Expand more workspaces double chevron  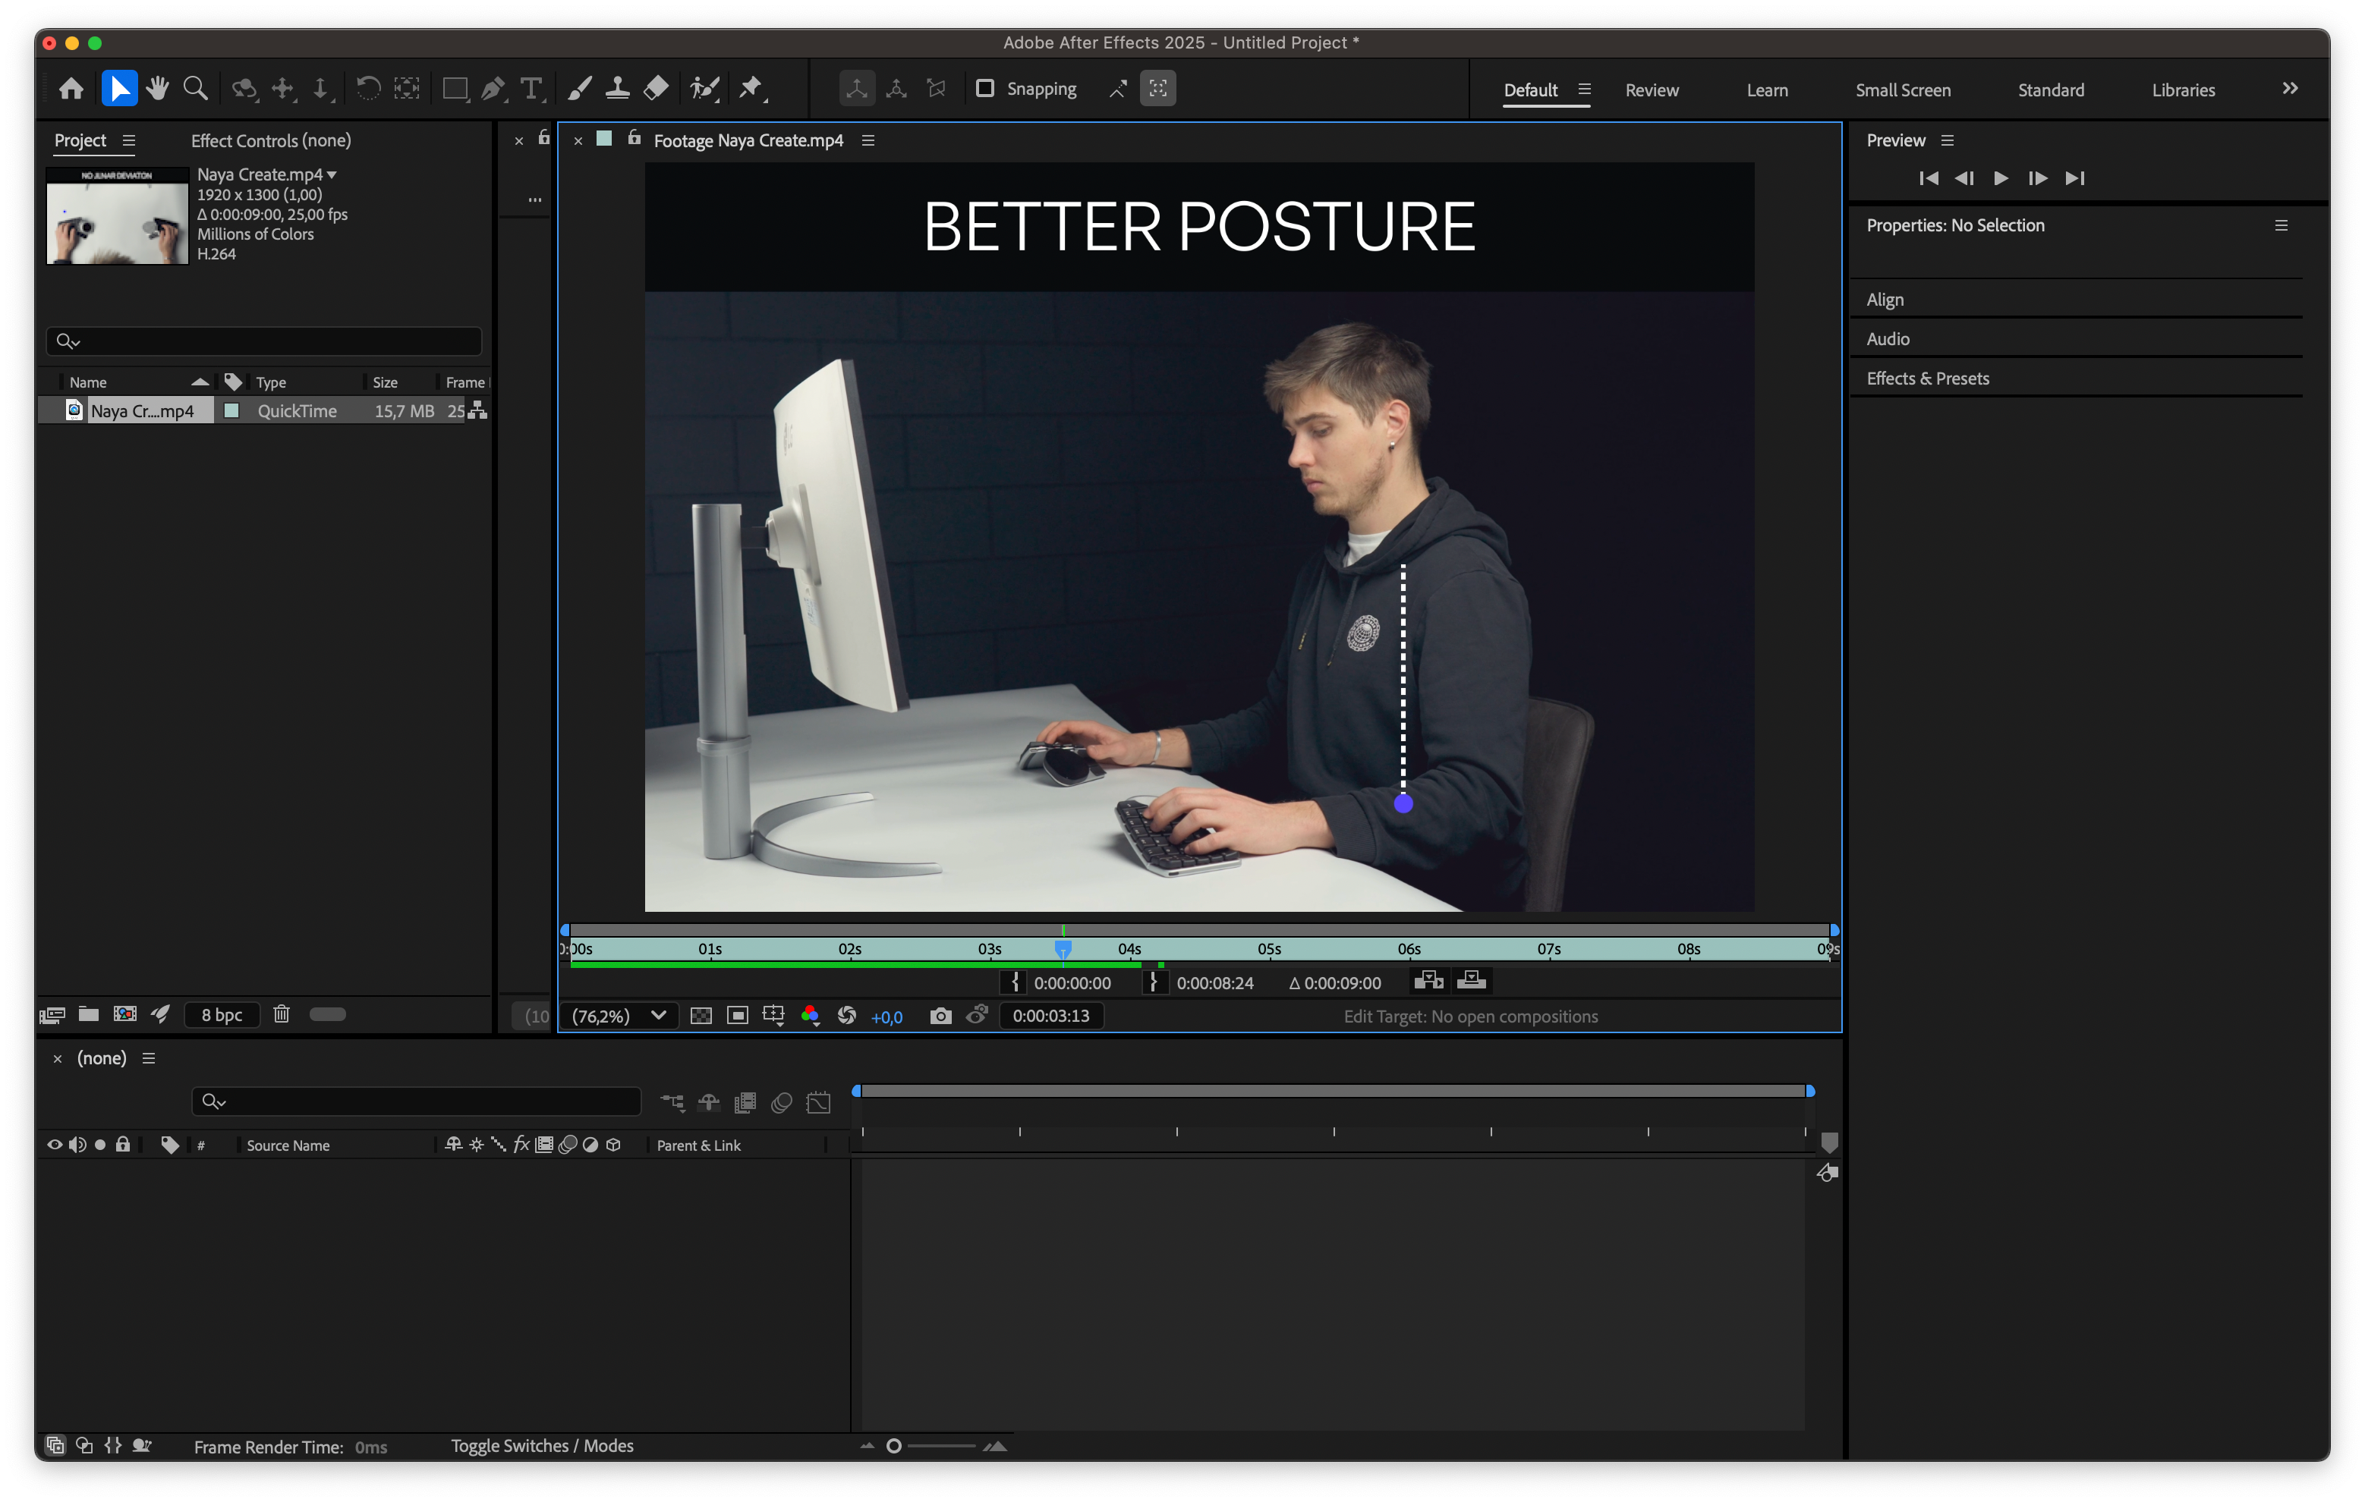pyautogui.click(x=2289, y=88)
